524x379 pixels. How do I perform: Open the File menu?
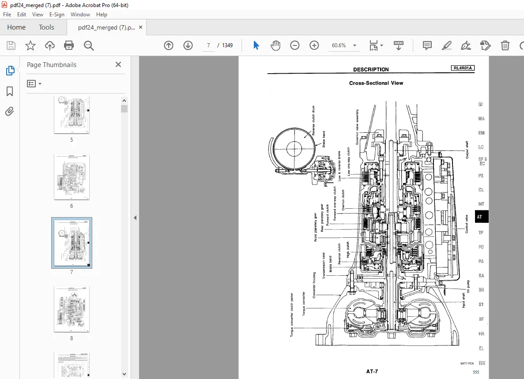(7, 15)
